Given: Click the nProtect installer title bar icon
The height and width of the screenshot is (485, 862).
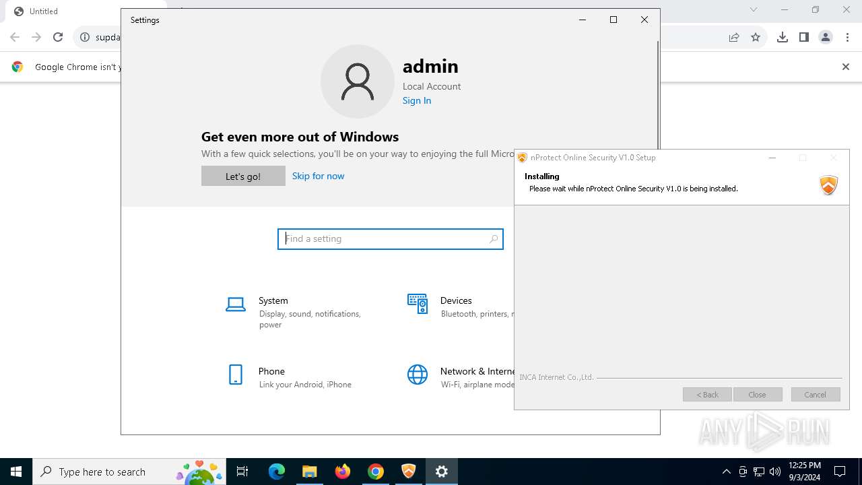Looking at the screenshot, I should tap(522, 158).
